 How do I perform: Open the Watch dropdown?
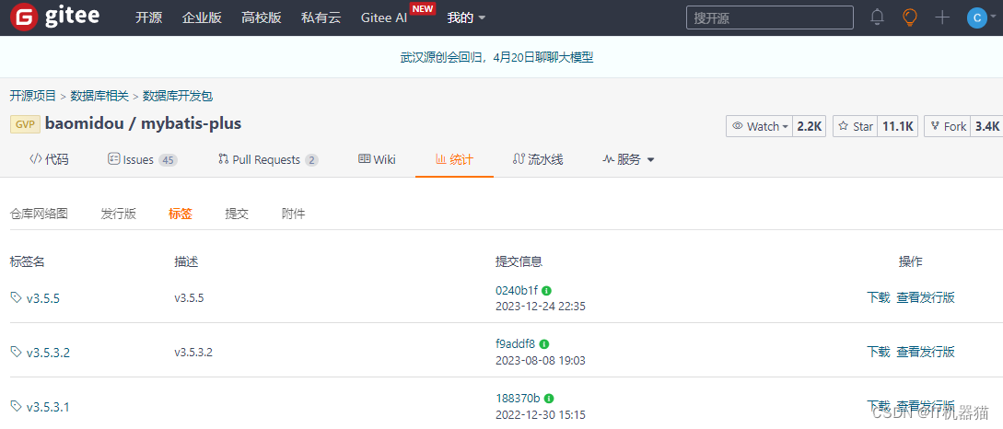759,127
